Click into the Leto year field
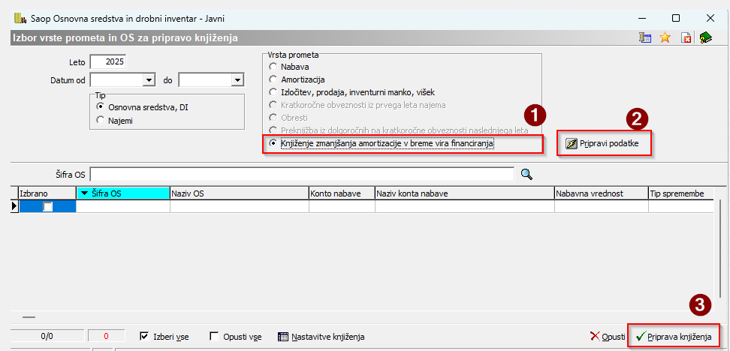The width and height of the screenshot is (730, 351). tap(108, 61)
